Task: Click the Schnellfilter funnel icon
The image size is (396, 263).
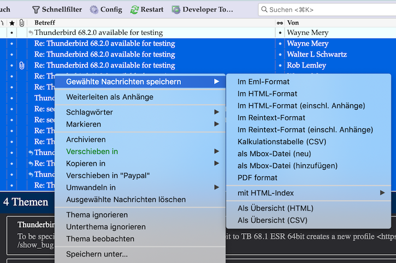Action: 36,9
